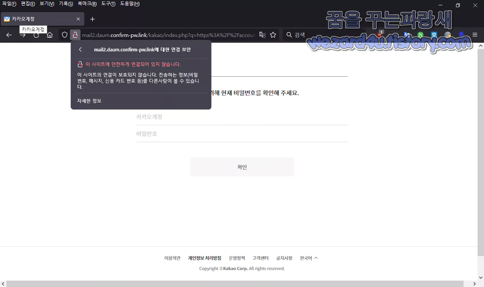
Task: Expand the 한국어 language selector
Action: coord(309,258)
